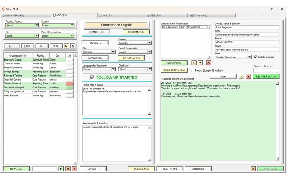Click the search field next to NEW LEAD

[x=44, y=169]
